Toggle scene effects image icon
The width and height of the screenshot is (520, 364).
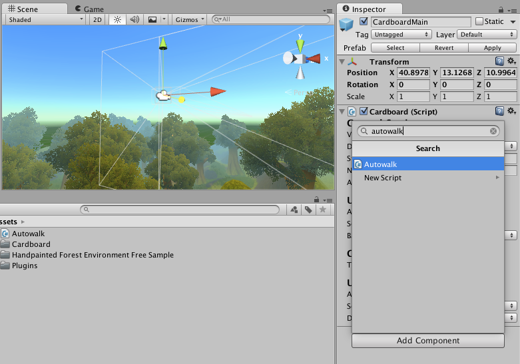click(x=152, y=19)
